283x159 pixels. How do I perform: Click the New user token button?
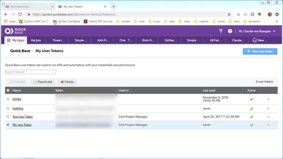260,51
